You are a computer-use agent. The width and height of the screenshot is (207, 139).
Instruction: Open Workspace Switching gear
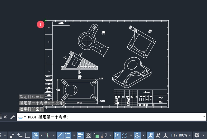point(197,135)
